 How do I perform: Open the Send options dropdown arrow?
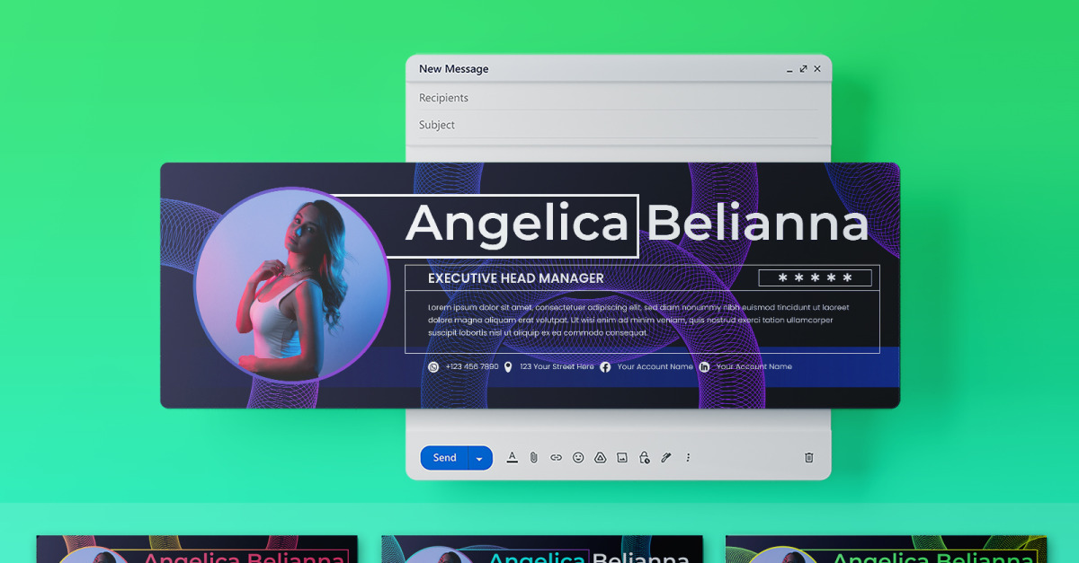(x=479, y=459)
